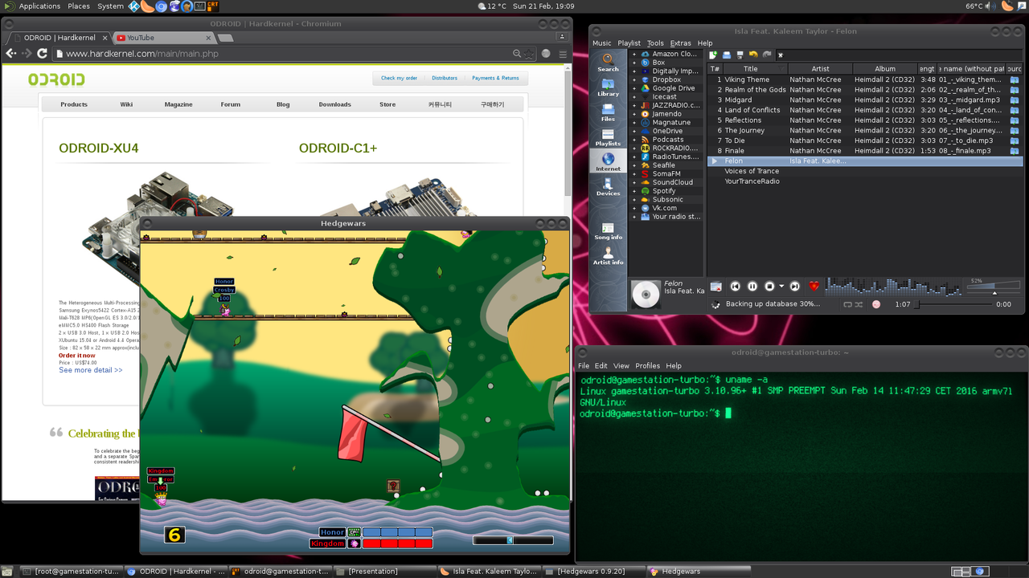Expand the SoundCloud tree item

(633, 182)
